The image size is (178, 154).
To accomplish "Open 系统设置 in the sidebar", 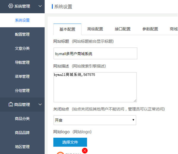I will coord(22,20).
